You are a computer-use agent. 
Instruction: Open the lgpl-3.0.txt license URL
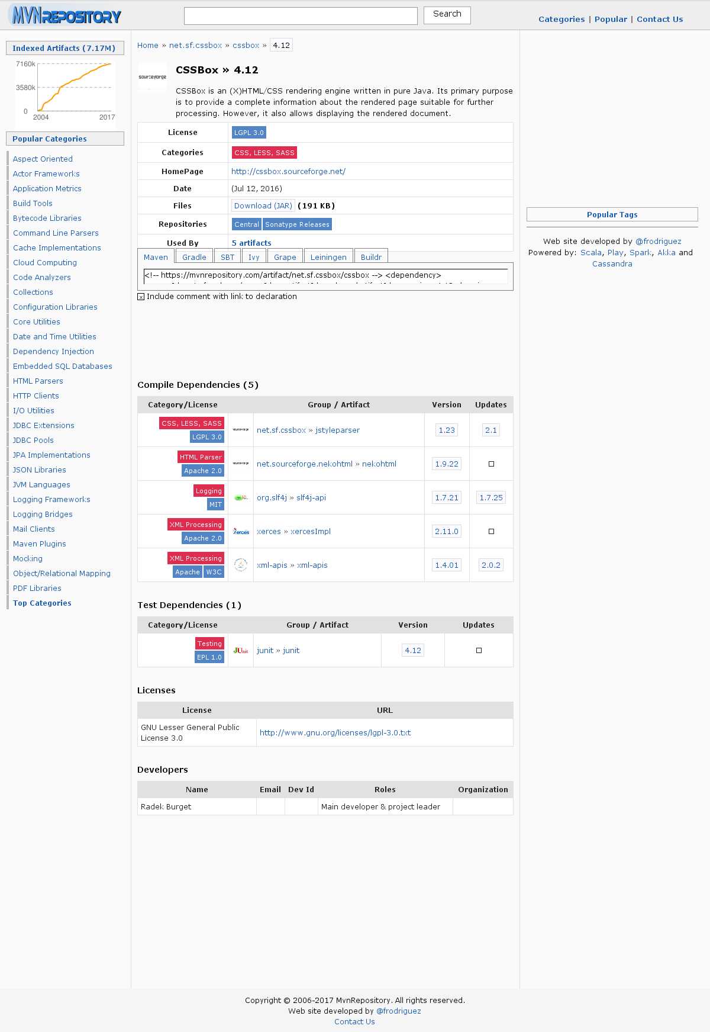[335, 733]
